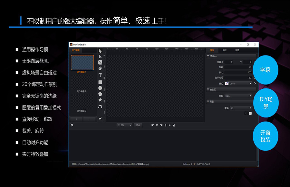Align objects to top edge
The image size is (290, 187).
pos(165,125)
